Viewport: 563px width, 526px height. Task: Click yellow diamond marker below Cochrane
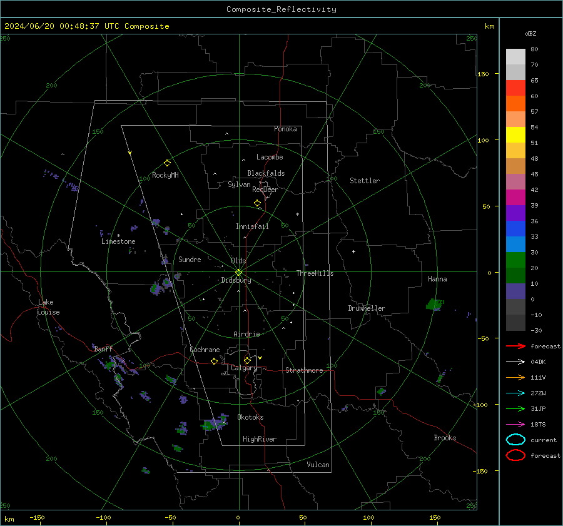pyautogui.click(x=215, y=362)
